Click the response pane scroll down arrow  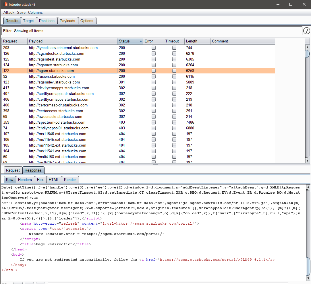[x=308, y=279]
